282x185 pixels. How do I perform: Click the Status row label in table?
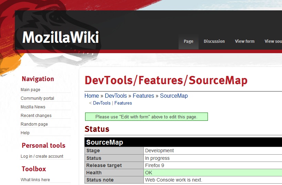pos(94,158)
